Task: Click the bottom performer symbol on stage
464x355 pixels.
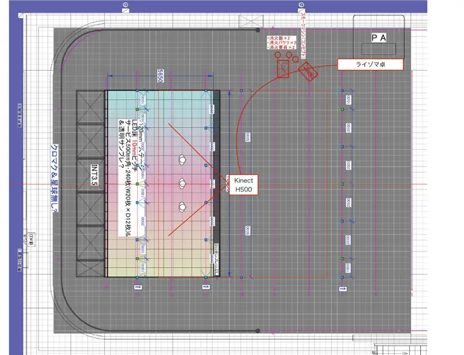Action: tap(184, 207)
